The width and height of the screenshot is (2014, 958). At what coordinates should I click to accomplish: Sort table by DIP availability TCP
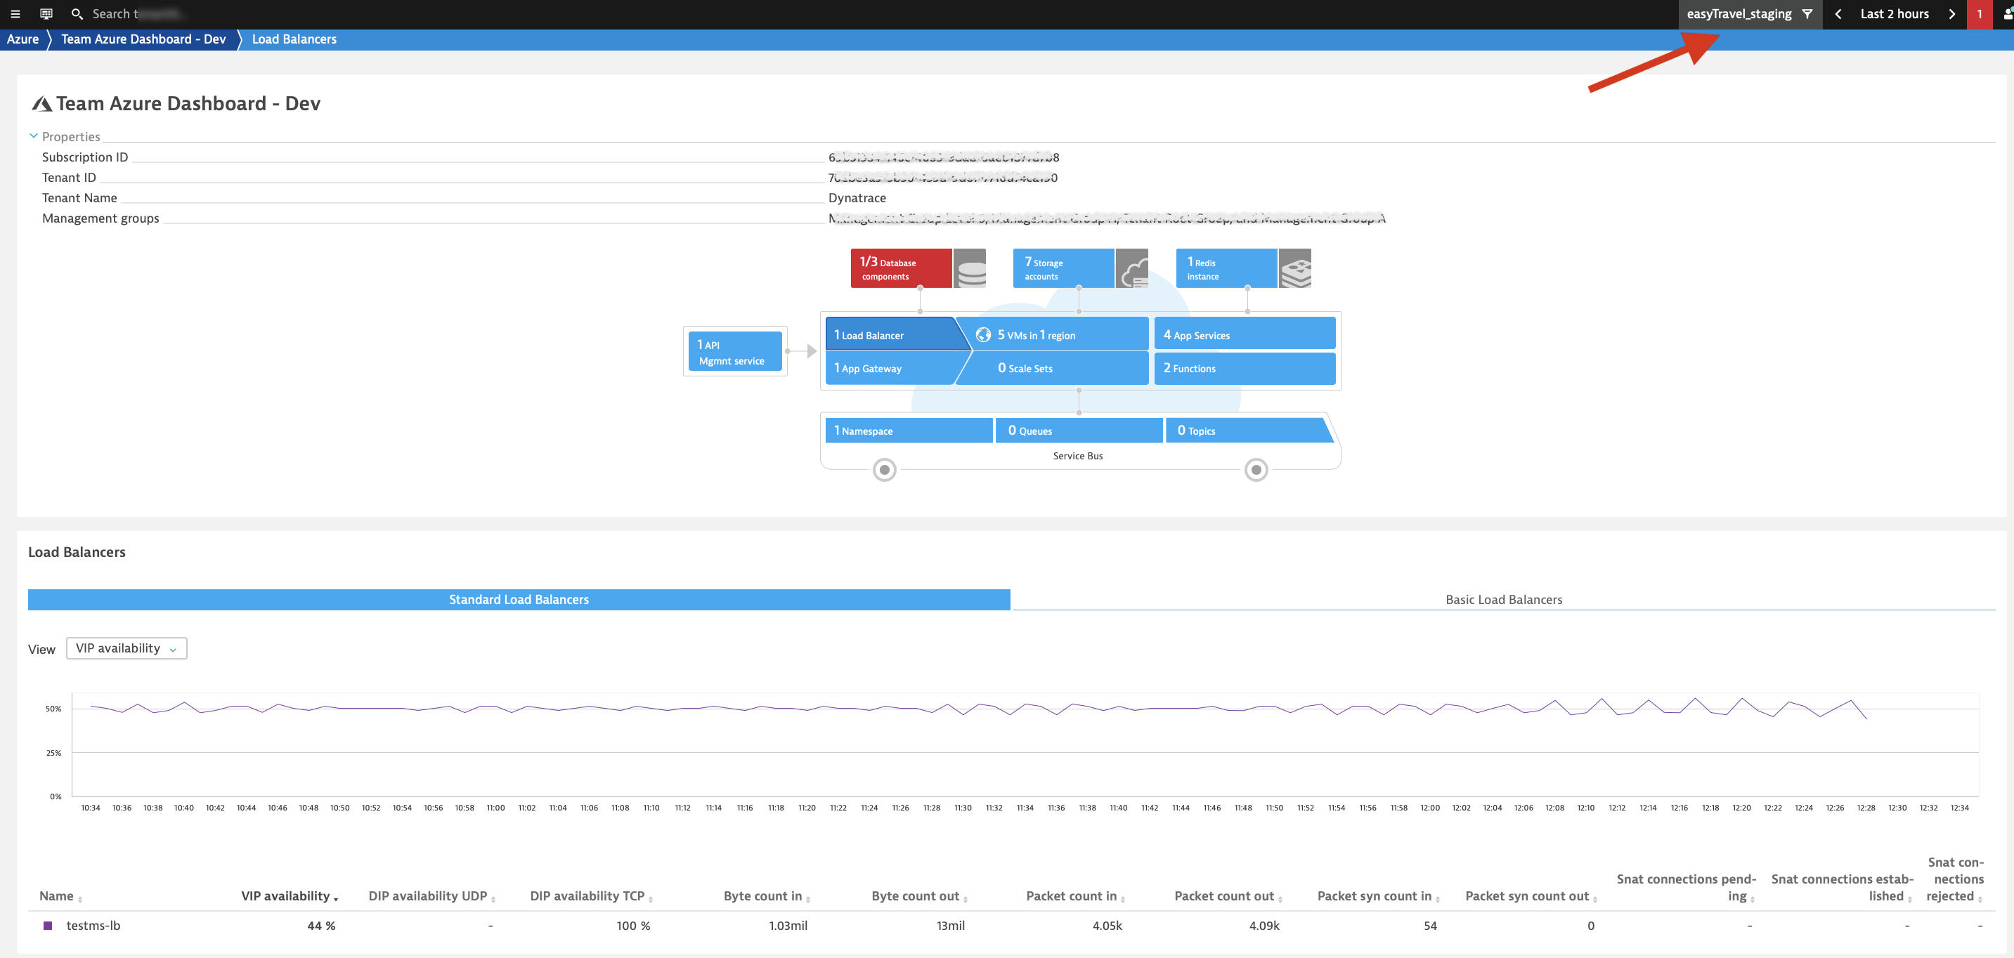(591, 895)
